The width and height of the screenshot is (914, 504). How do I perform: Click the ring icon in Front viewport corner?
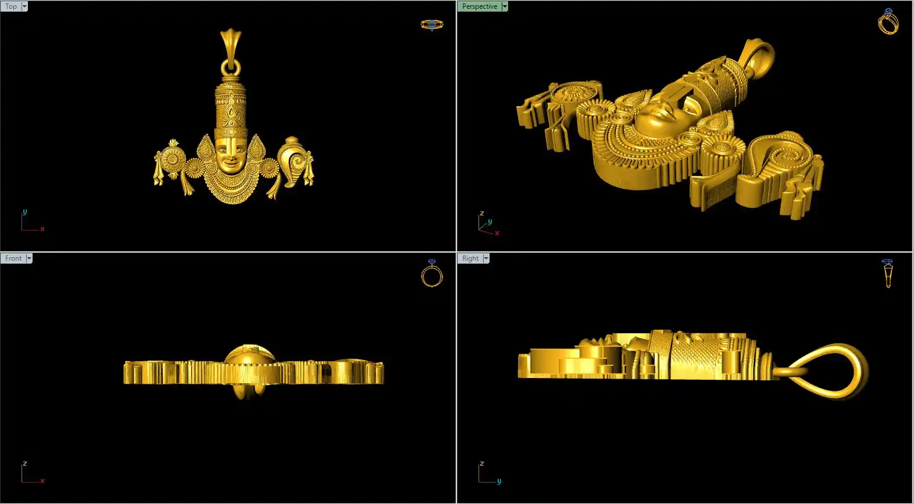(431, 273)
